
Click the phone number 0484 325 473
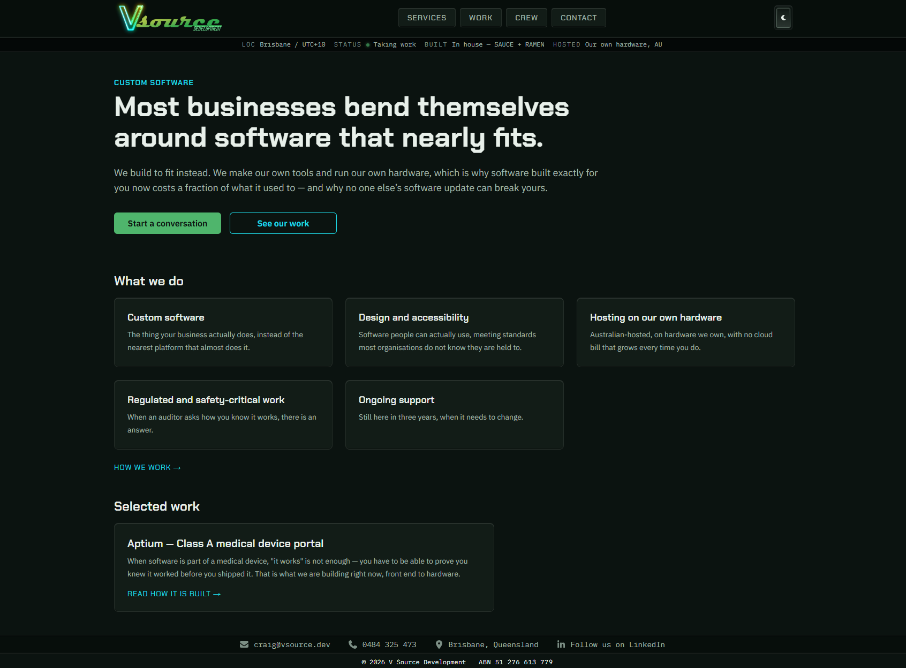click(389, 644)
